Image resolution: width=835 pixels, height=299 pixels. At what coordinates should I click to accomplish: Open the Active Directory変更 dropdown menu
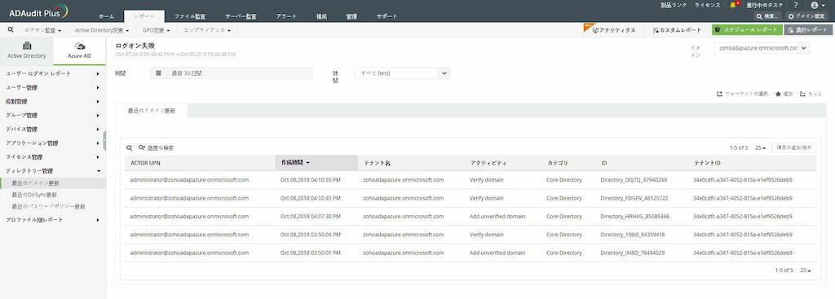[x=102, y=30]
